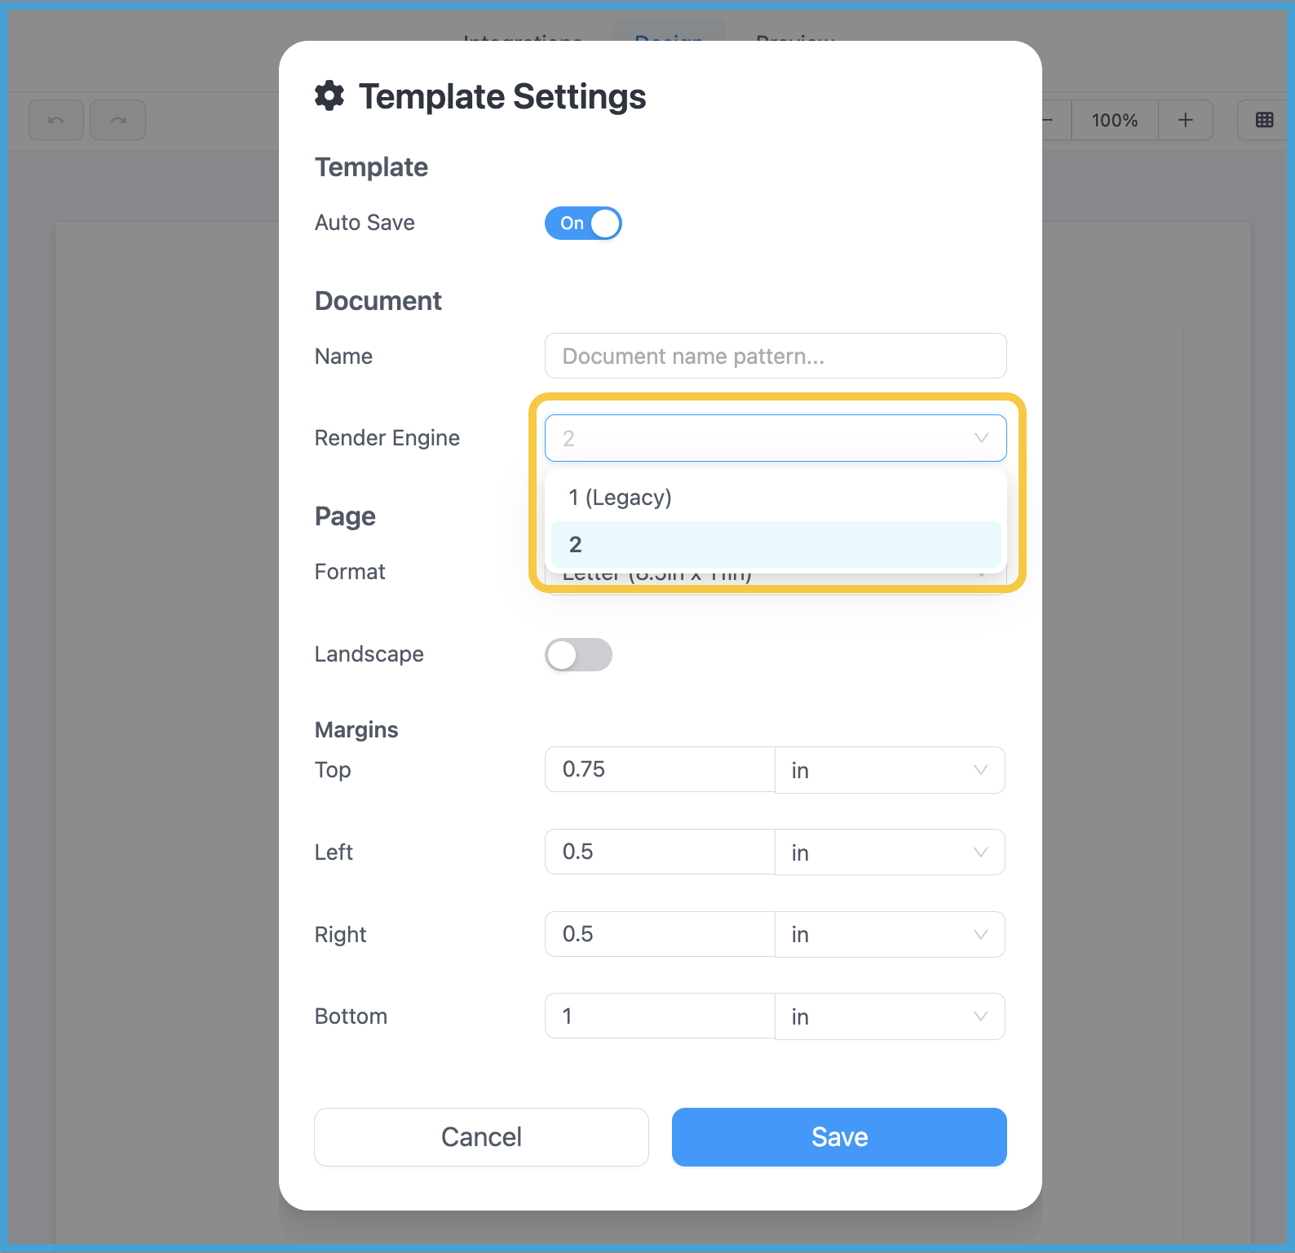
Task: Turn off the Auto Save toggle
Action: 583,224
